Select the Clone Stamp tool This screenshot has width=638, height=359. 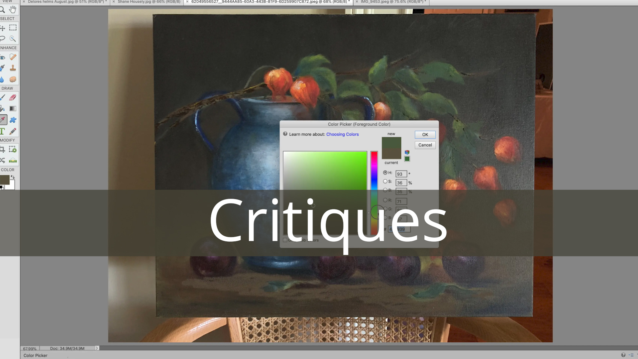click(x=13, y=68)
